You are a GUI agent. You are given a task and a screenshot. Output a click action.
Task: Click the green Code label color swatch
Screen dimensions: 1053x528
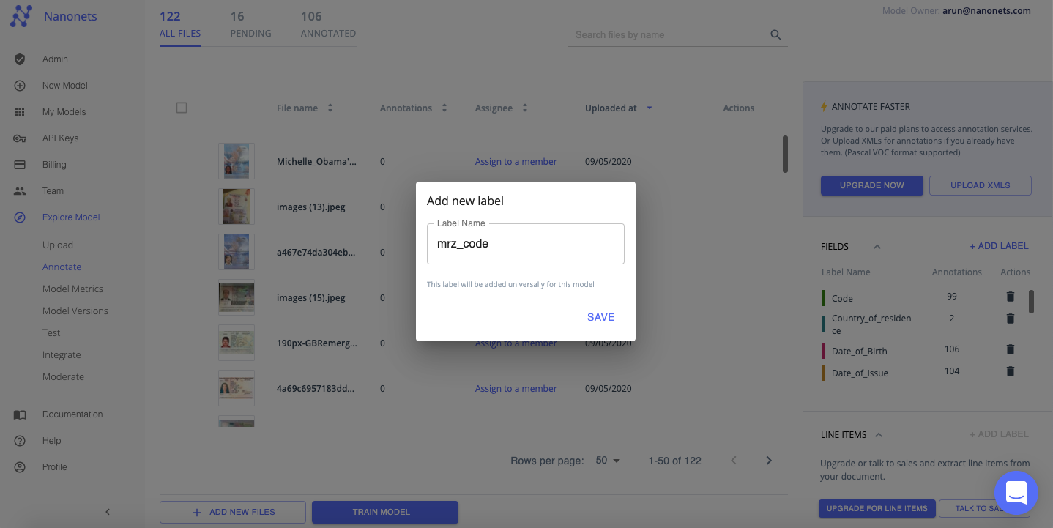(823, 298)
